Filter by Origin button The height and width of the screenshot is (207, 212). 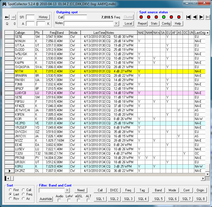pos(200,190)
